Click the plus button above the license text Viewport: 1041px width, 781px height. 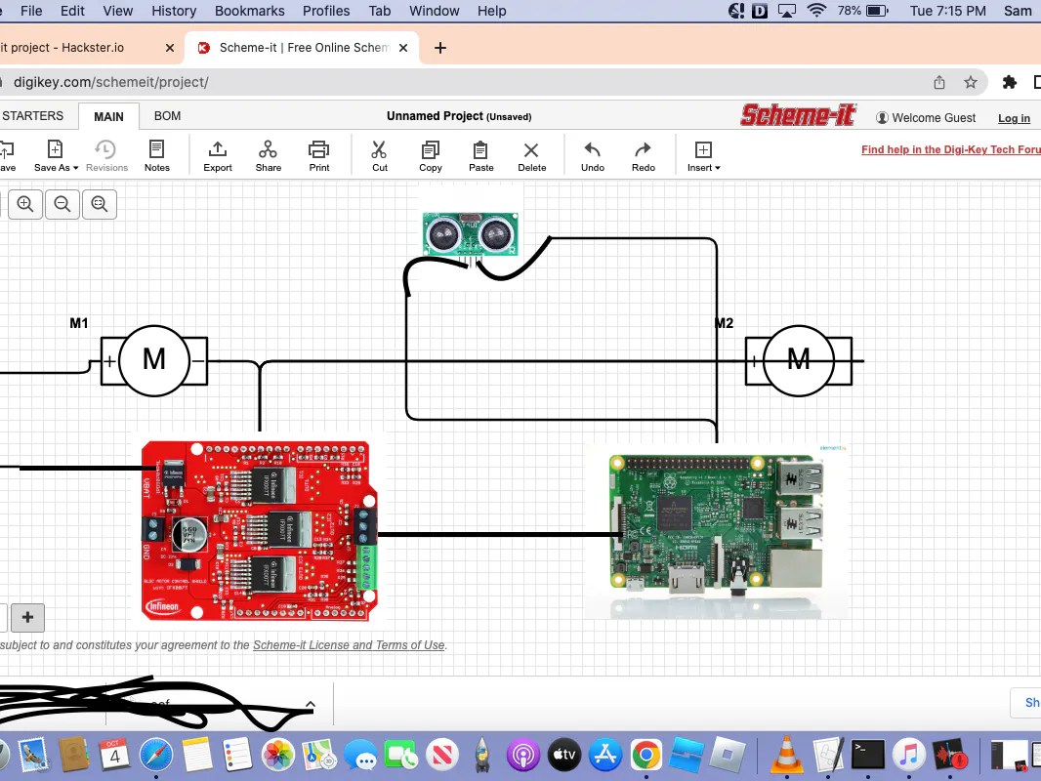(27, 617)
